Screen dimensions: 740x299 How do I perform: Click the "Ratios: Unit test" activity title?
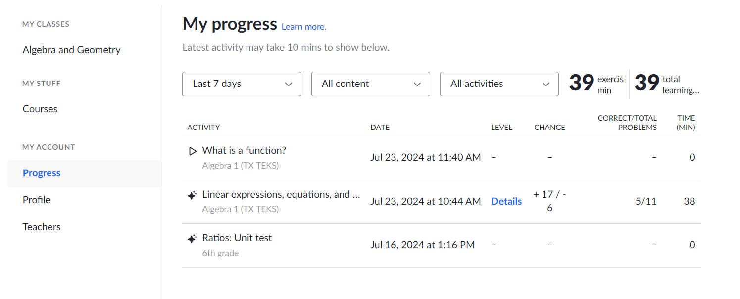237,238
